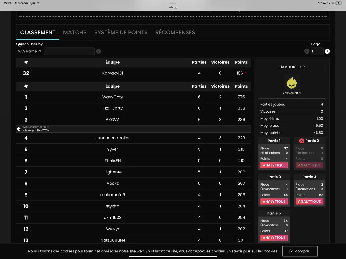Open ANALYTIQUE for Partie 1

pos(274,165)
